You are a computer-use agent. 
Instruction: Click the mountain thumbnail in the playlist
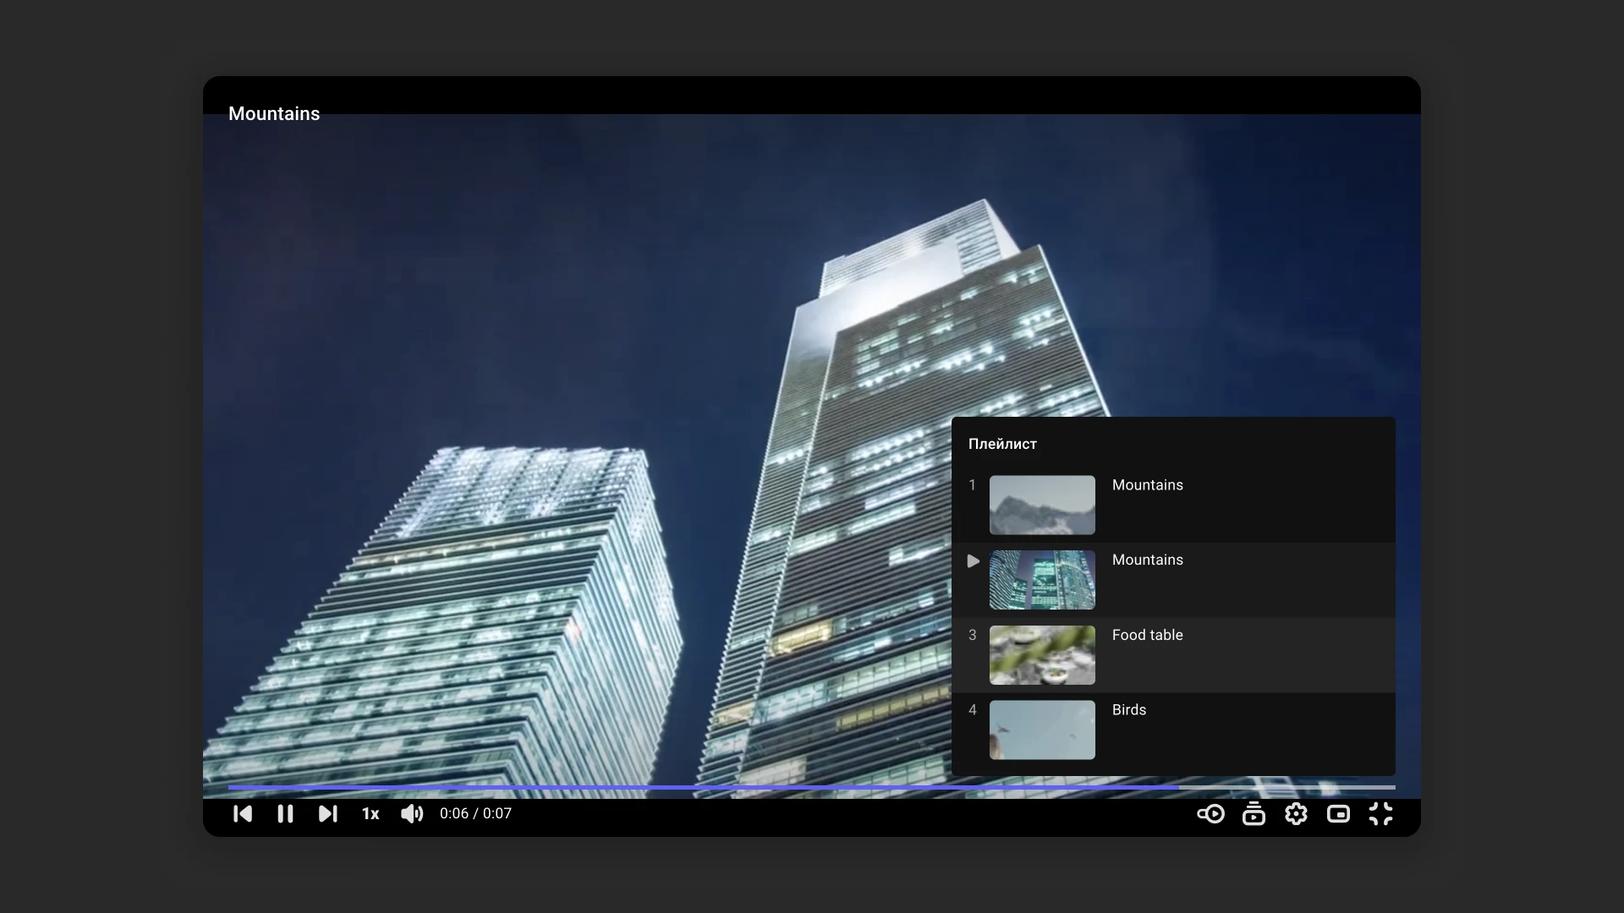click(1042, 505)
